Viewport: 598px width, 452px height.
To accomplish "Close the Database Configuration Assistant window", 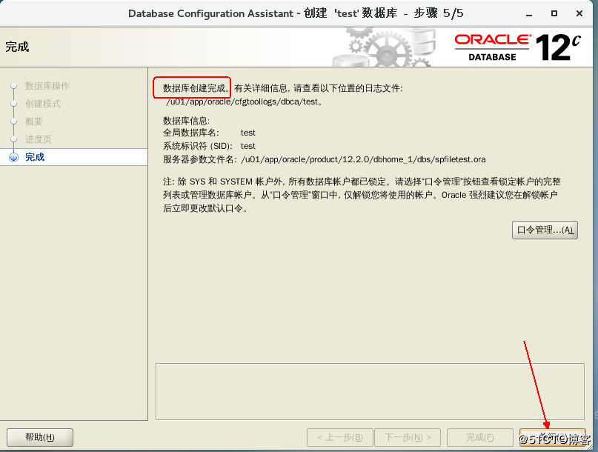I will pos(579,13).
